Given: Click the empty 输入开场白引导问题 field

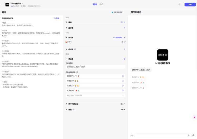Looking at the screenshot, I should point(96,95).
